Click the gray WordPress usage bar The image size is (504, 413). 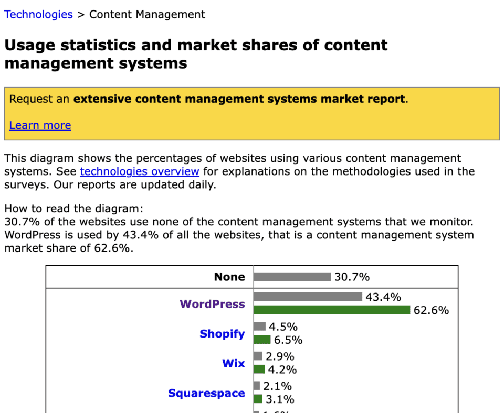tap(308, 297)
